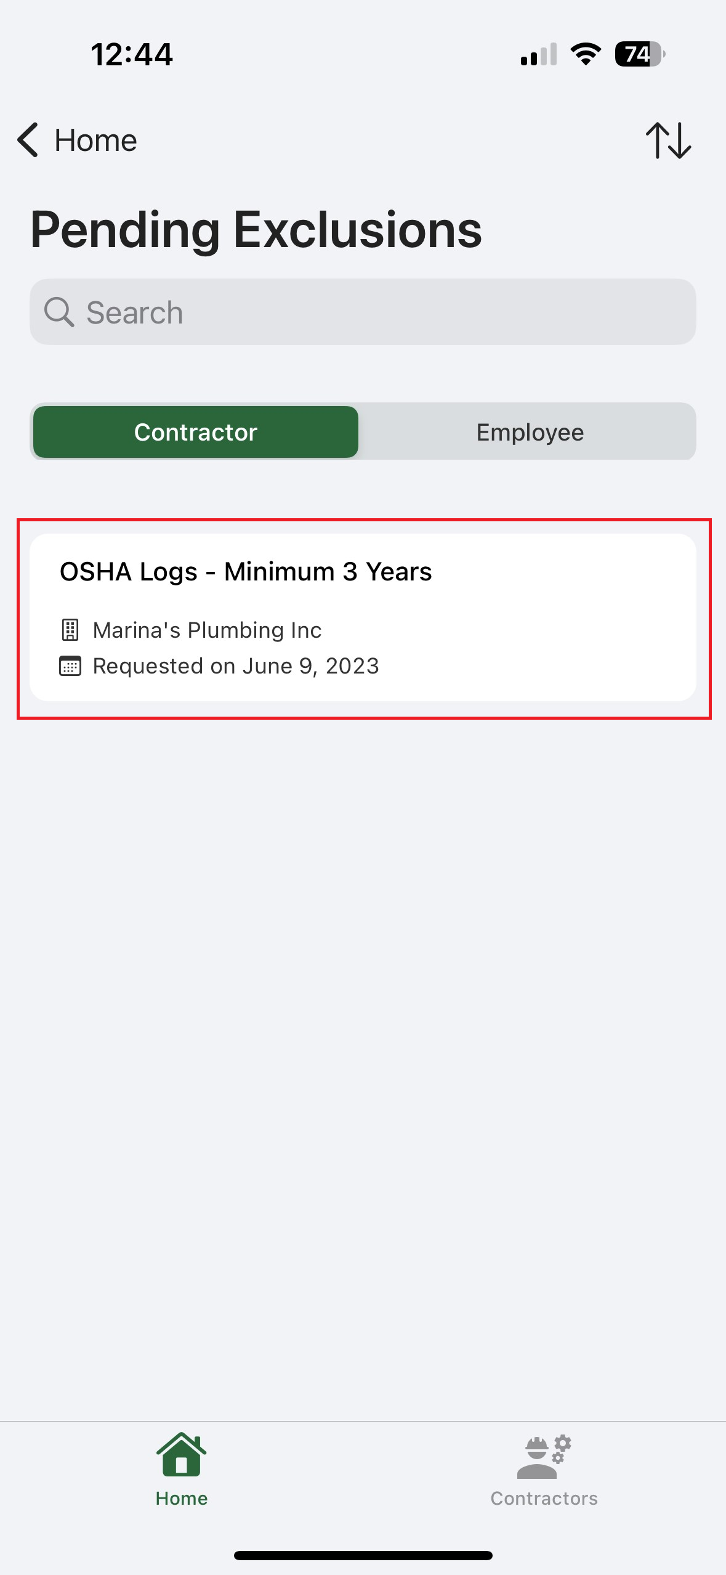726x1575 pixels.
Task: Open Contractors via the hard-hat worker icon
Action: tap(544, 1457)
